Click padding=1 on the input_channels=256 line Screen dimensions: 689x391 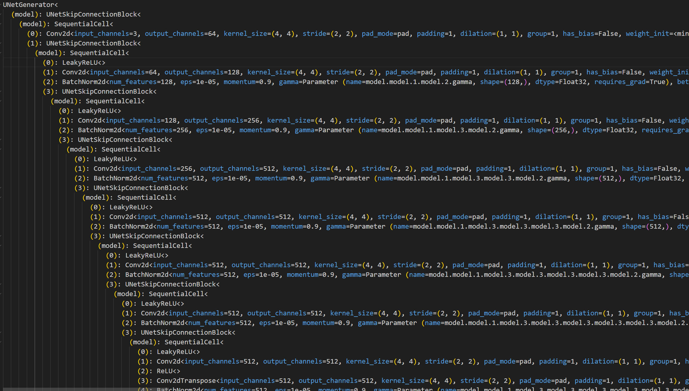494,169
